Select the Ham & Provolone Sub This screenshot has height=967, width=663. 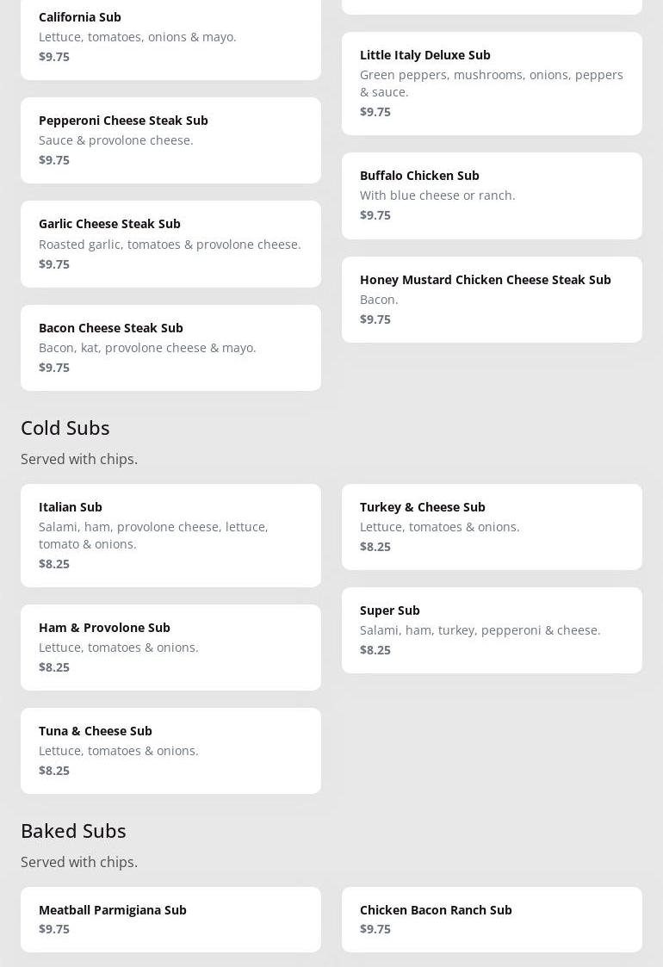pos(170,648)
